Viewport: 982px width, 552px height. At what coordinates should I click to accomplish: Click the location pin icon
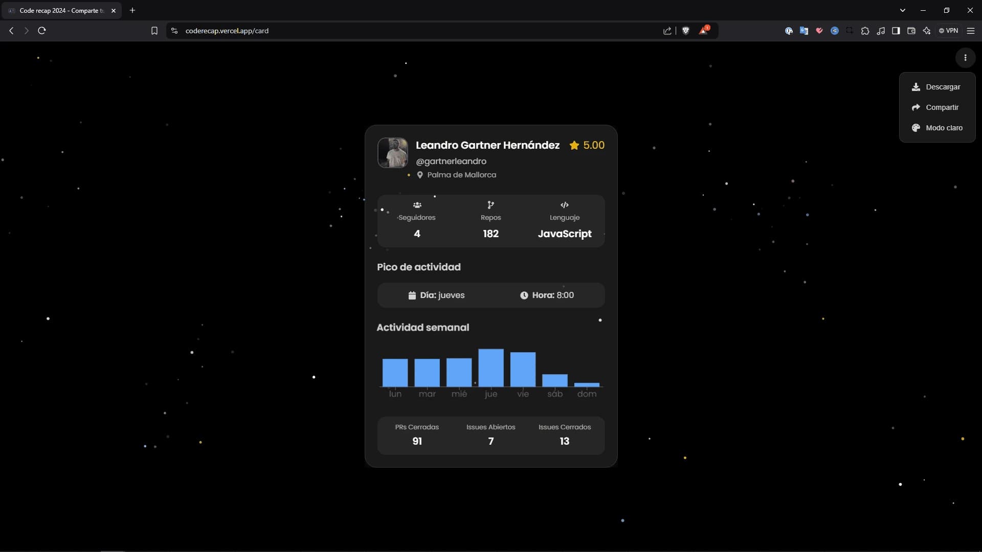420,175
